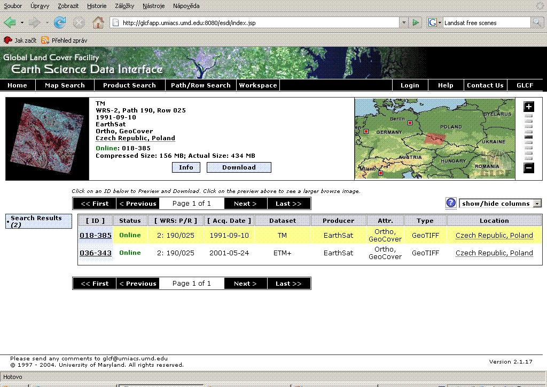Open the back history dropdown arrow

coord(22,23)
